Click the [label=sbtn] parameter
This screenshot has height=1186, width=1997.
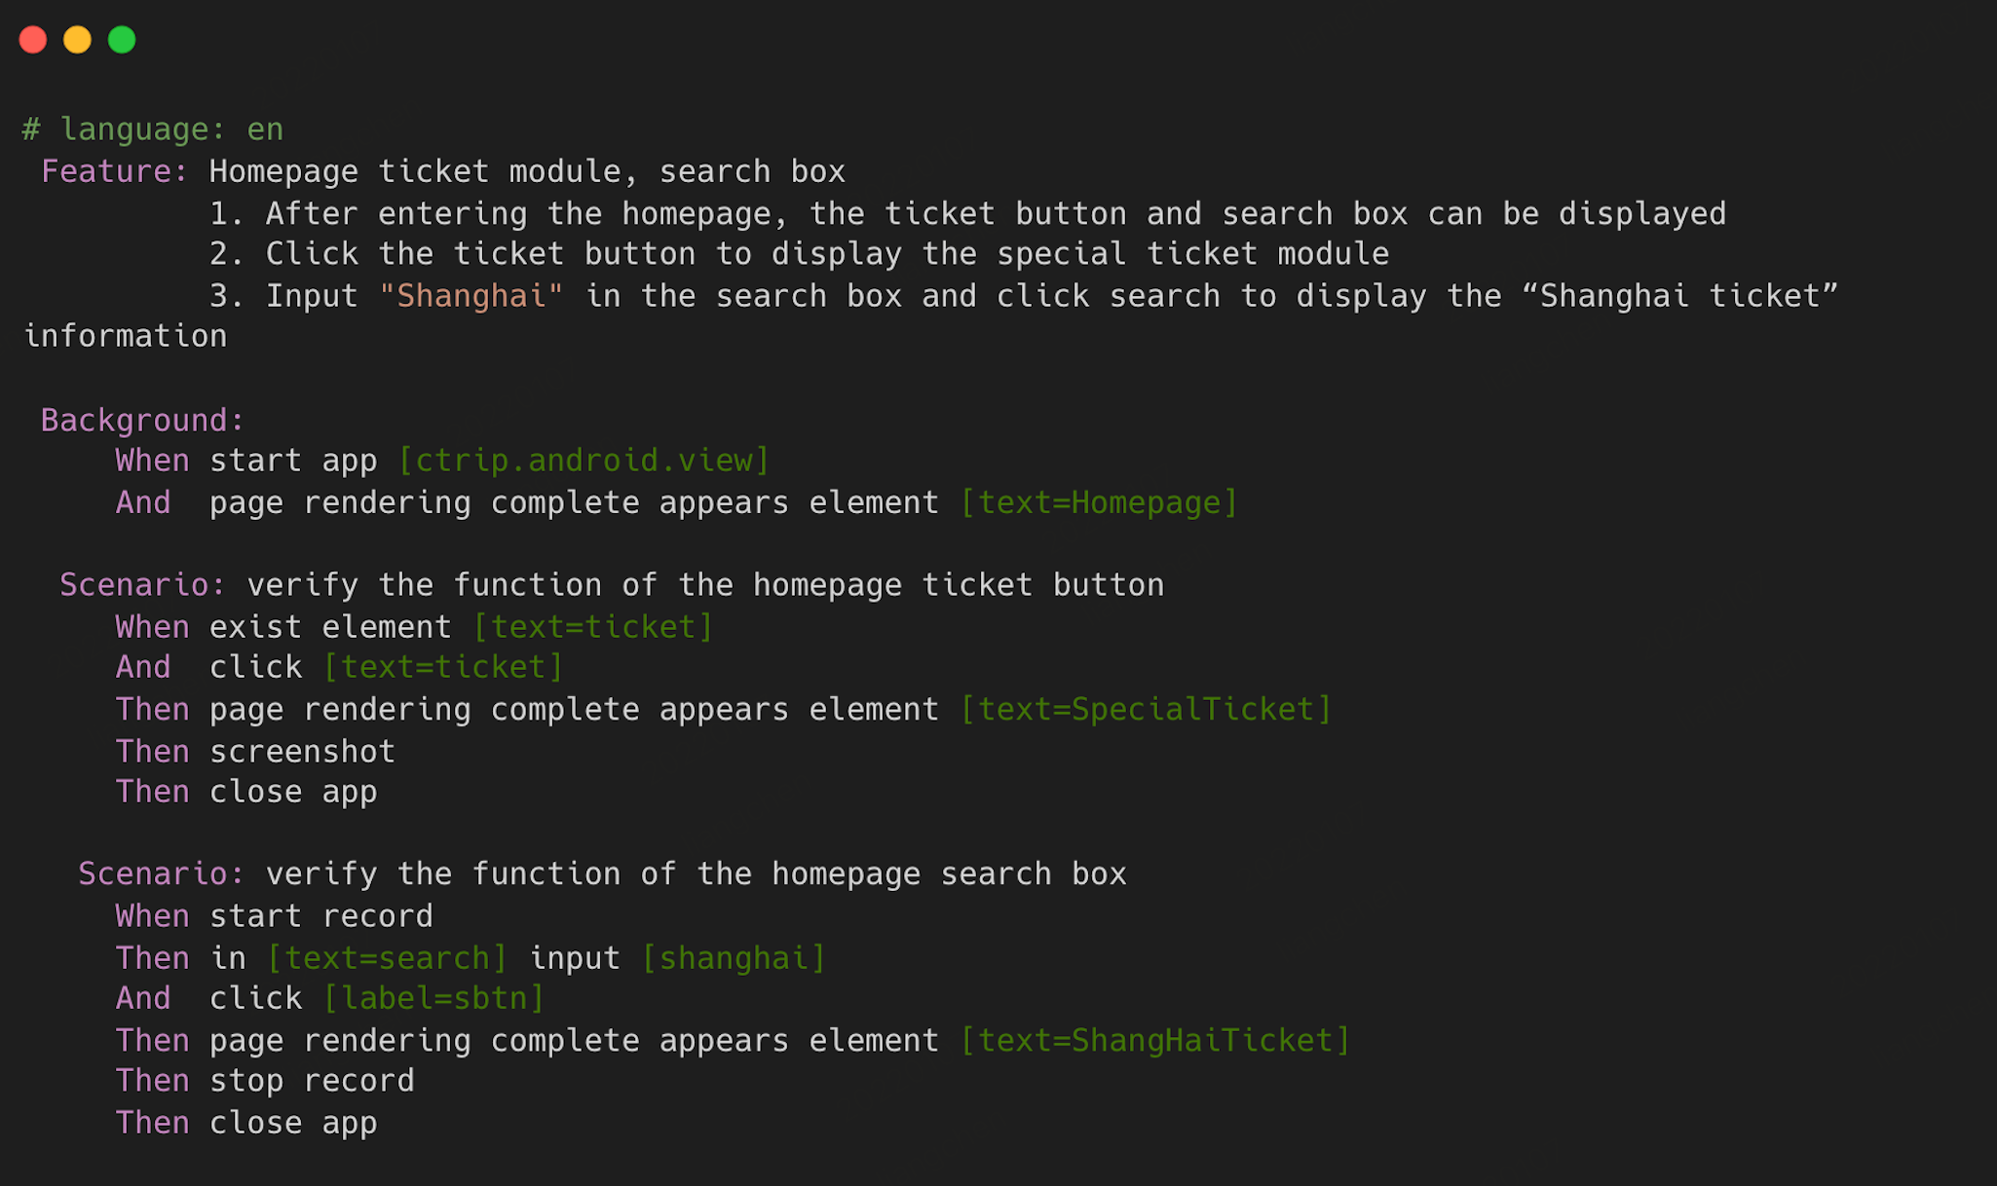[433, 998]
